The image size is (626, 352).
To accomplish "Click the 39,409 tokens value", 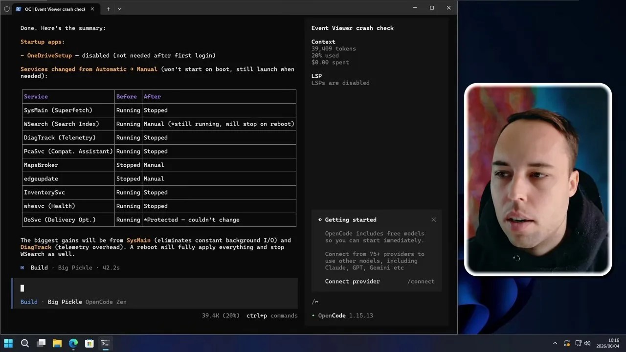I will (334, 49).
